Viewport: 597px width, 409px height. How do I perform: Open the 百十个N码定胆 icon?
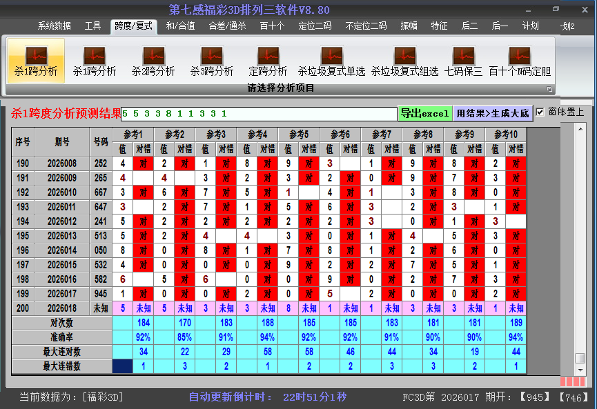(519, 59)
